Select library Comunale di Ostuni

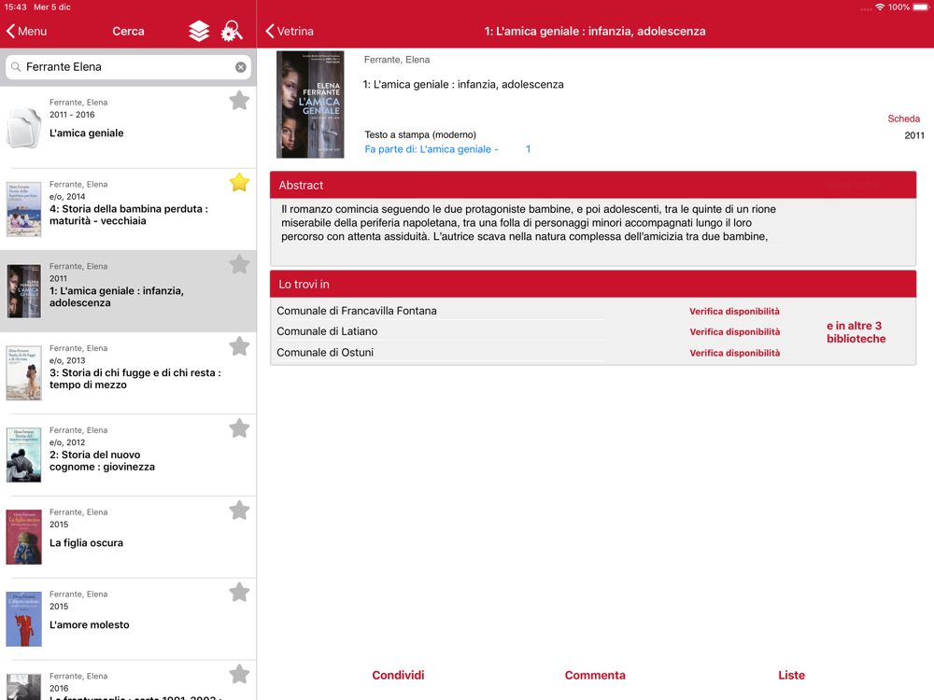(325, 353)
